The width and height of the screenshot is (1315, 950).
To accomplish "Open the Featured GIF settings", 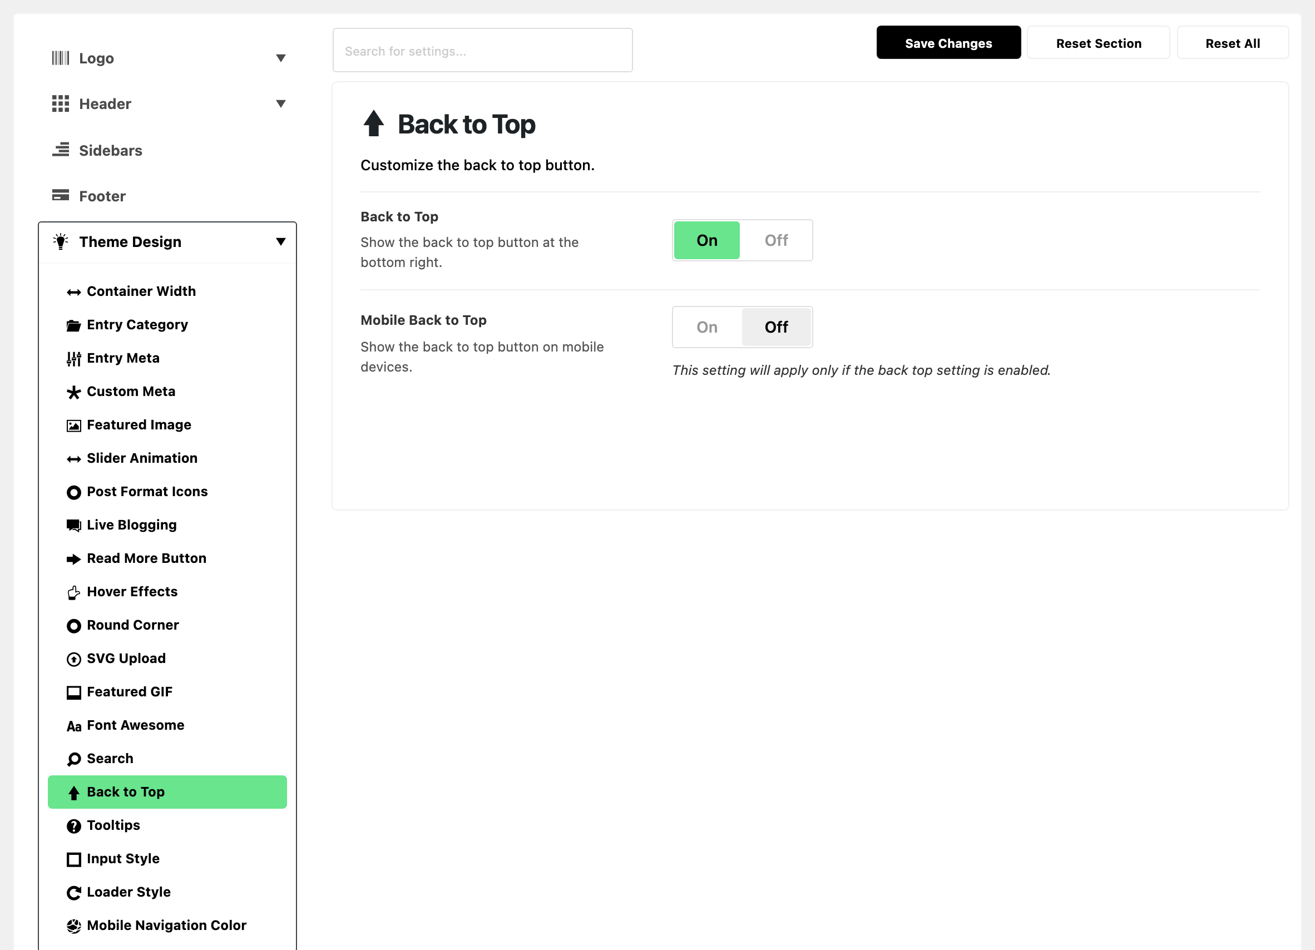I will coord(167,691).
